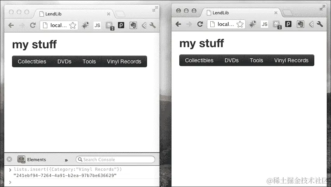Open the Elements panel in devtools
This screenshot has height=187, width=331.
tap(32, 160)
